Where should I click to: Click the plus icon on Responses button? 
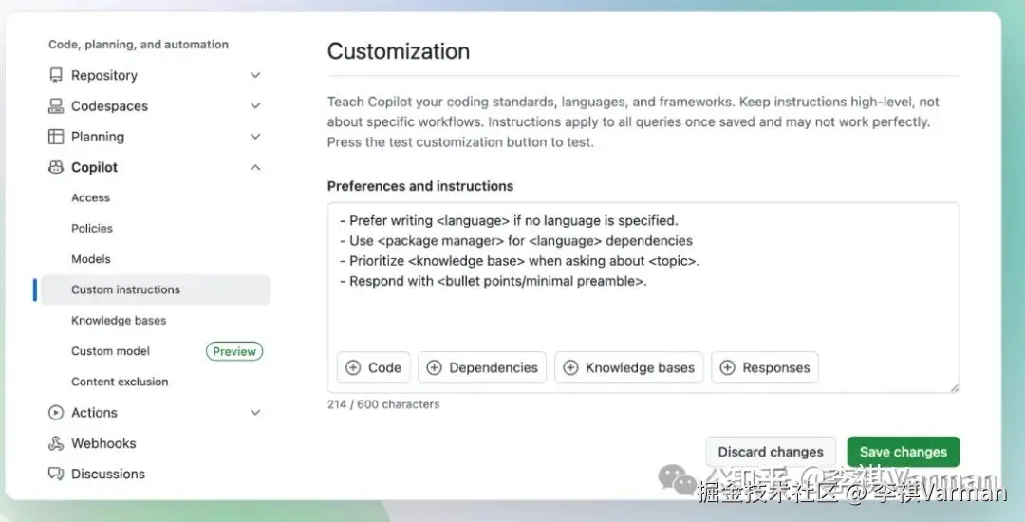pos(728,368)
